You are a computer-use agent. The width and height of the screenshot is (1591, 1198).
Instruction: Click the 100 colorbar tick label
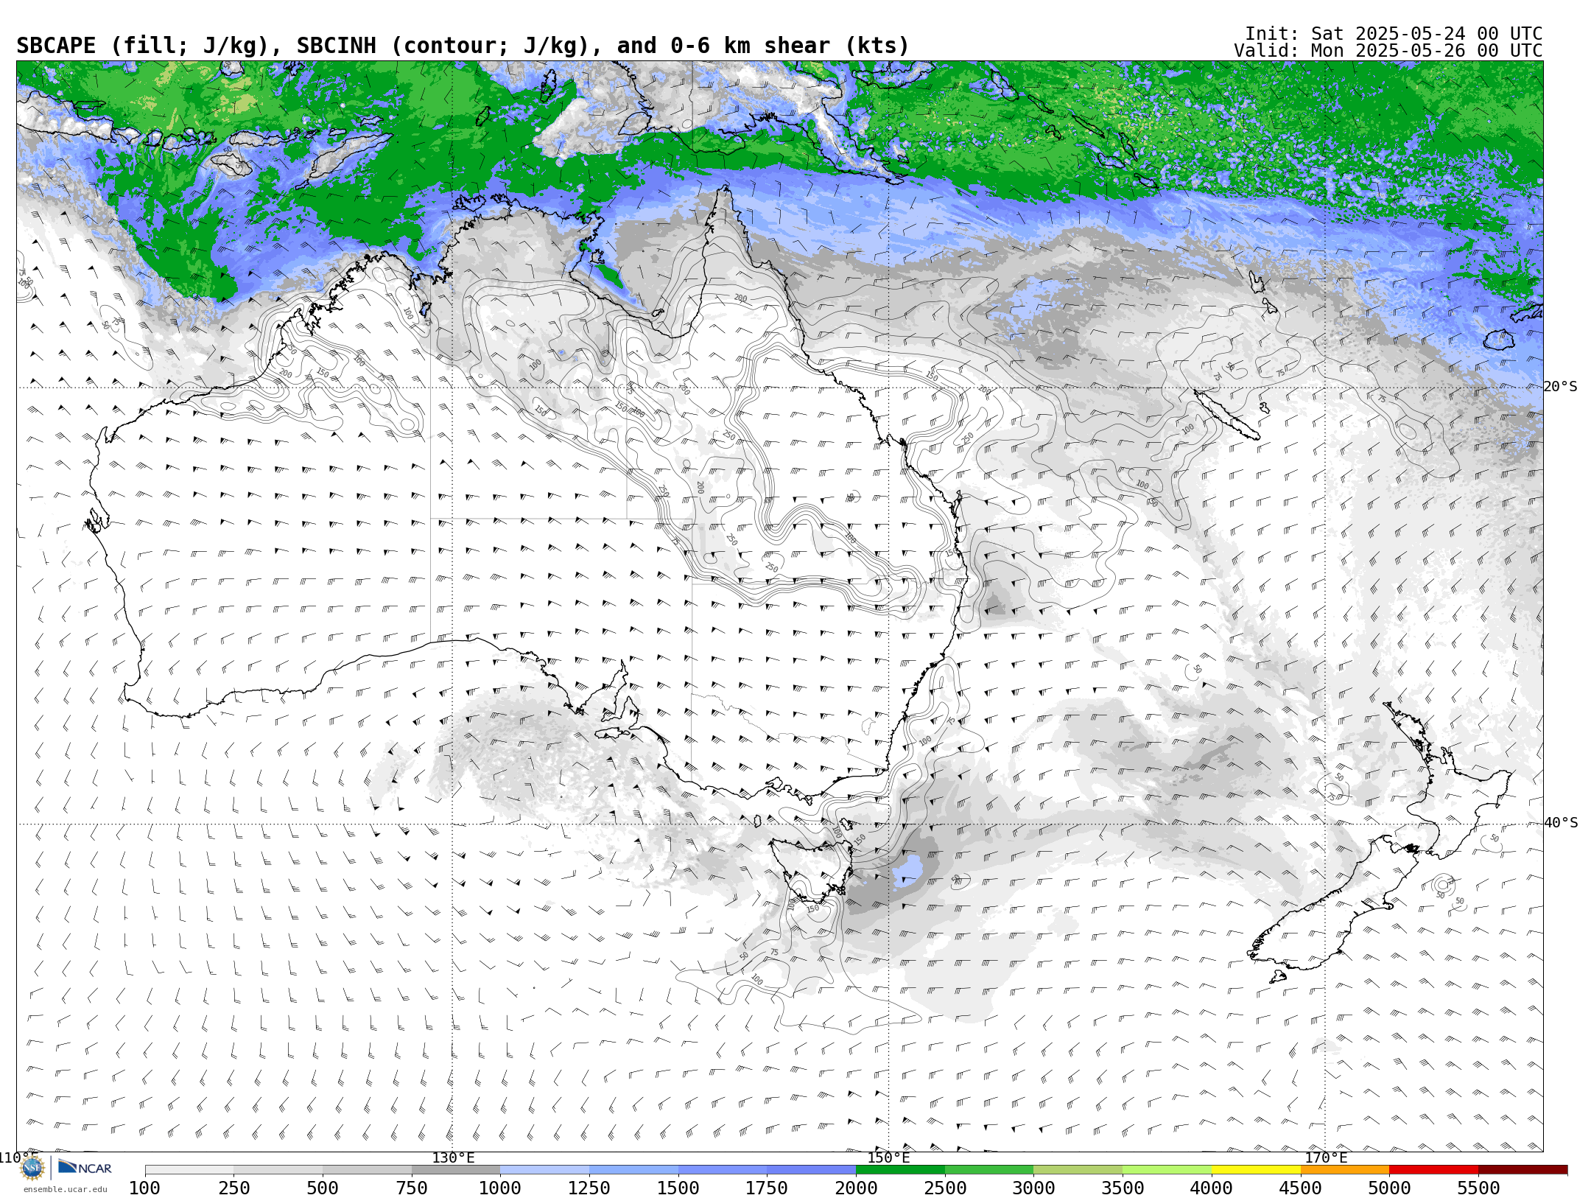(x=144, y=1188)
